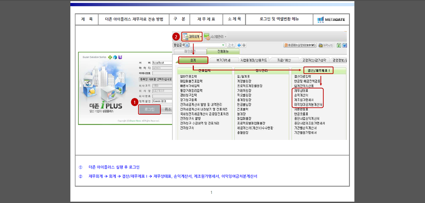The width and height of the screenshot is (425, 203).
Task: Click the 빠른메뉴실행 (Ctrl+W) button
Action: [x=300, y=45]
